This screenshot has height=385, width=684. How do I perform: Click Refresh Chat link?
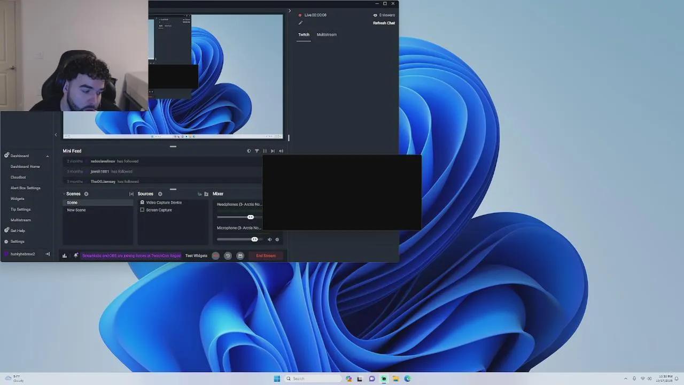384,23
